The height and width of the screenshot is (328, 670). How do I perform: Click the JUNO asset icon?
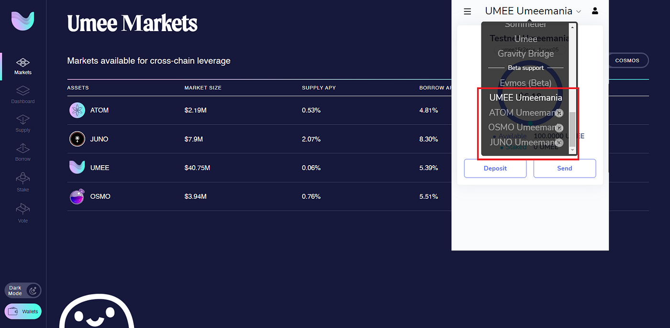[77, 139]
